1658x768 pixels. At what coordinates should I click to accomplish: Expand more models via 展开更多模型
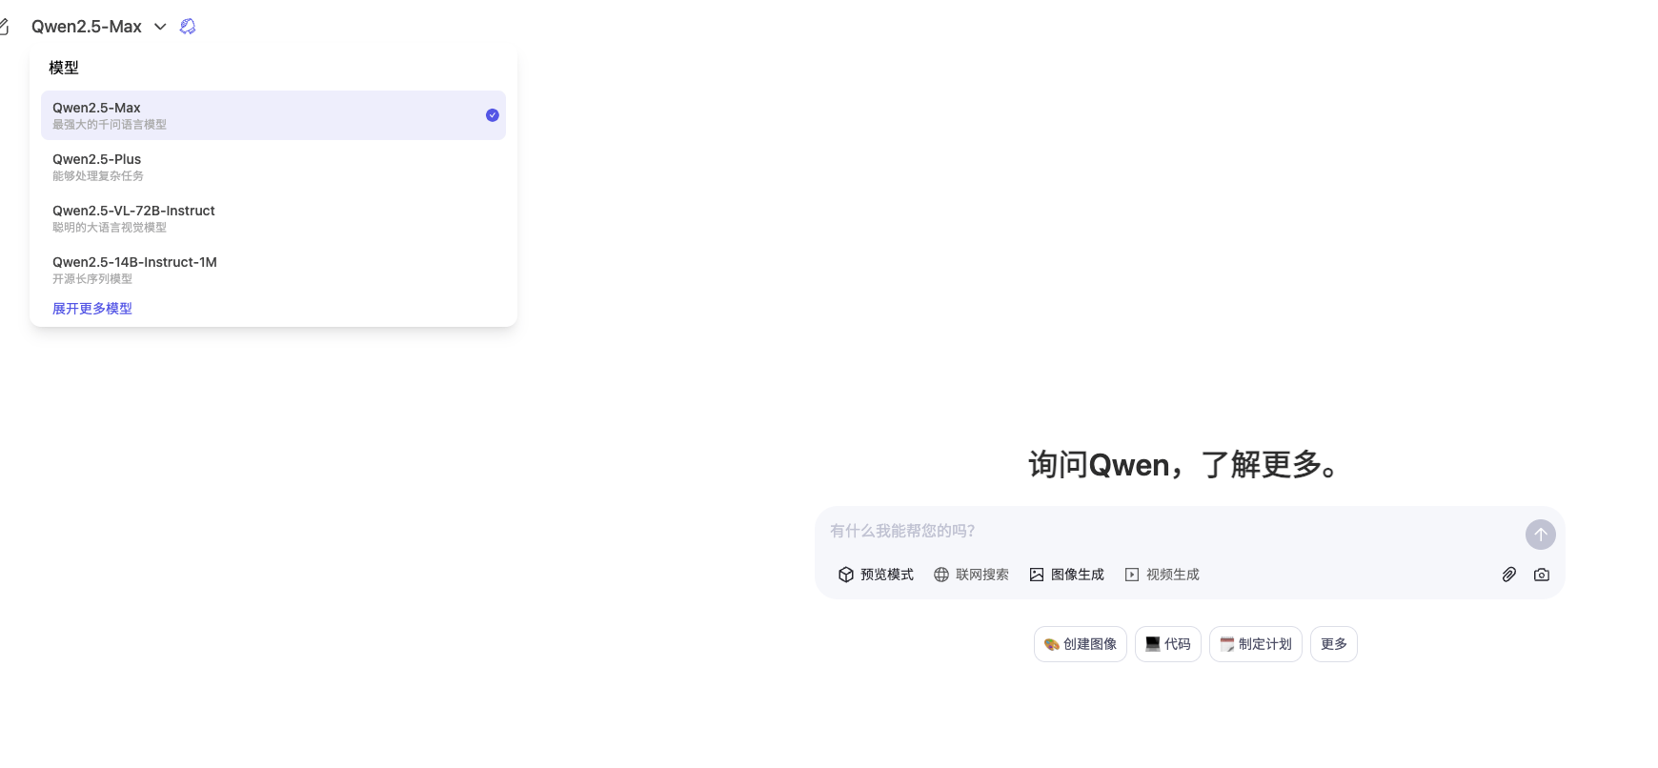pyautogui.click(x=92, y=309)
